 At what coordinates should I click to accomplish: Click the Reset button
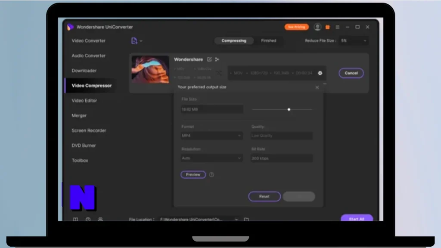[264, 196]
